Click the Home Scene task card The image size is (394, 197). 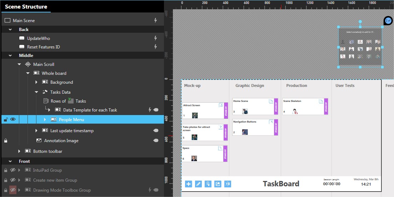(255, 107)
